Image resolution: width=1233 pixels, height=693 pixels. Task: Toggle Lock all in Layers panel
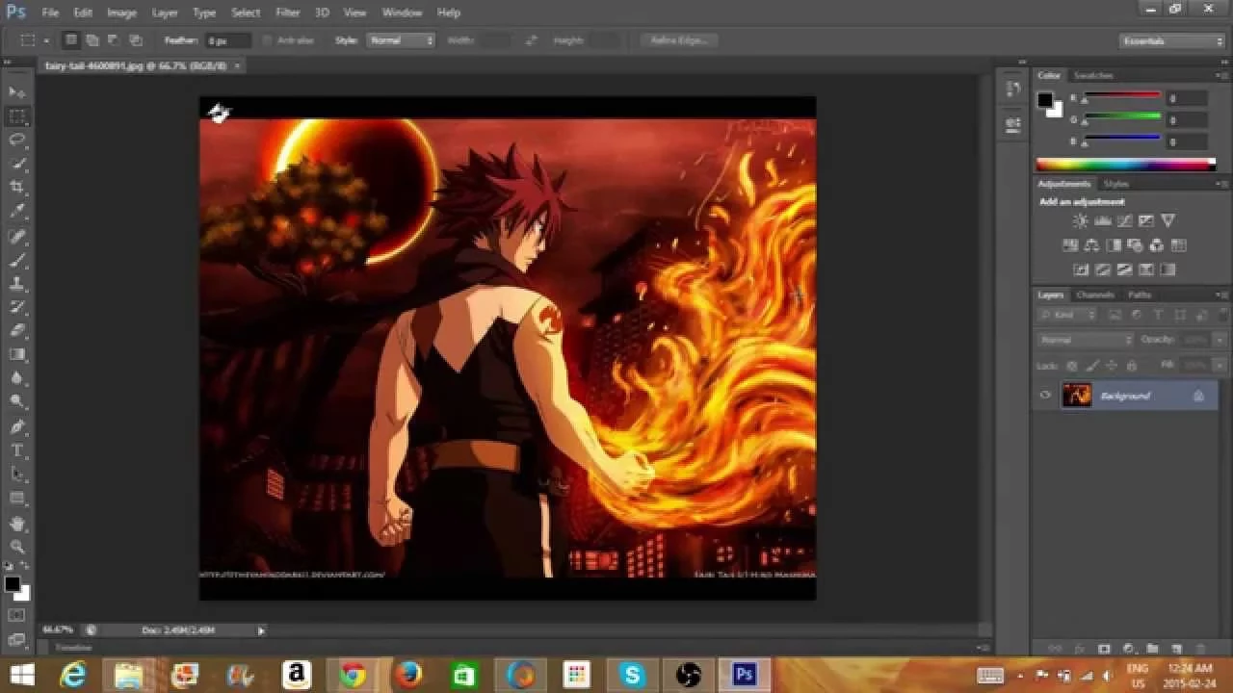click(1132, 366)
